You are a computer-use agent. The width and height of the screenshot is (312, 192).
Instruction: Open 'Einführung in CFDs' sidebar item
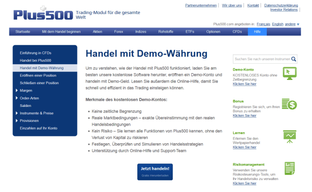[x=35, y=53]
